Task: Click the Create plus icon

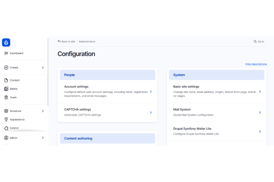Action: tap(6, 67)
